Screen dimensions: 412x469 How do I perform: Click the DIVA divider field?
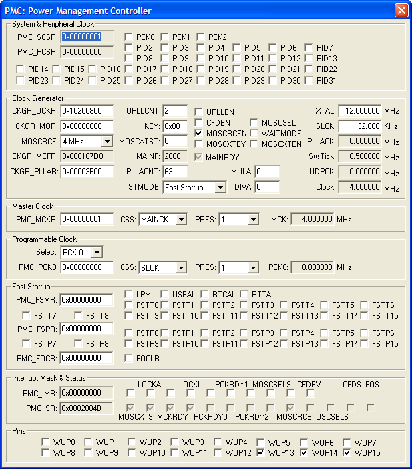click(267, 187)
